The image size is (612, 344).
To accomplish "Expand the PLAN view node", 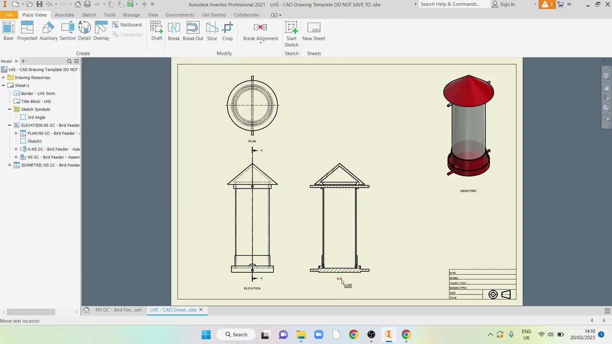I will (16, 133).
